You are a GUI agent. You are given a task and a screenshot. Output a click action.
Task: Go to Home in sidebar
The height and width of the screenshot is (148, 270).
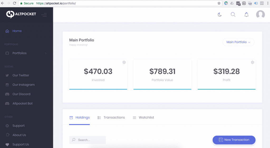point(17,31)
